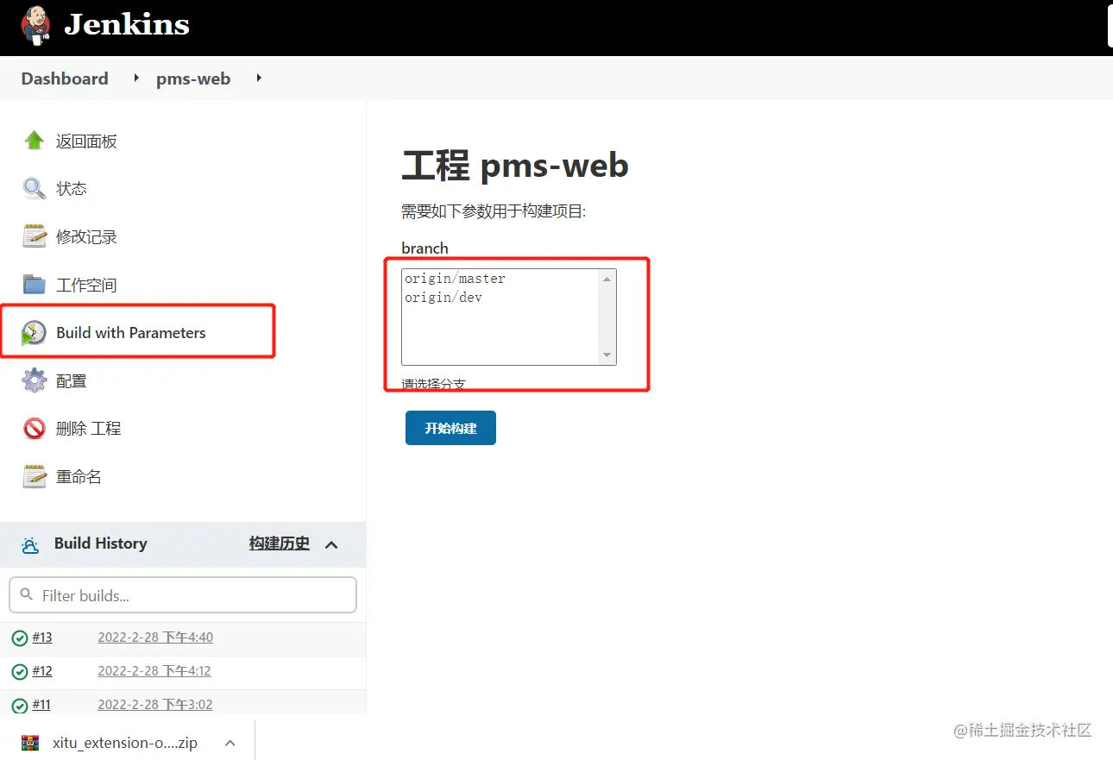1113x760 pixels.
Task: Click the branch list scroll-down arrow
Action: [x=607, y=355]
